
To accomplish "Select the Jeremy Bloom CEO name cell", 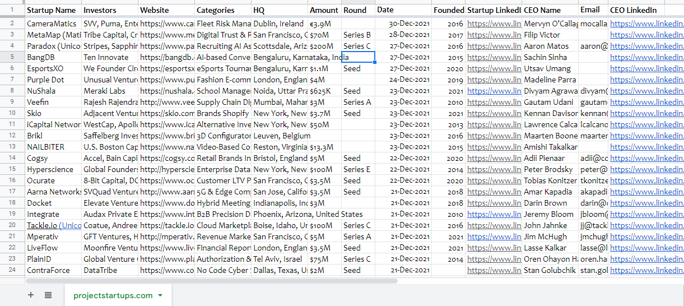I will pyautogui.click(x=550, y=214).
